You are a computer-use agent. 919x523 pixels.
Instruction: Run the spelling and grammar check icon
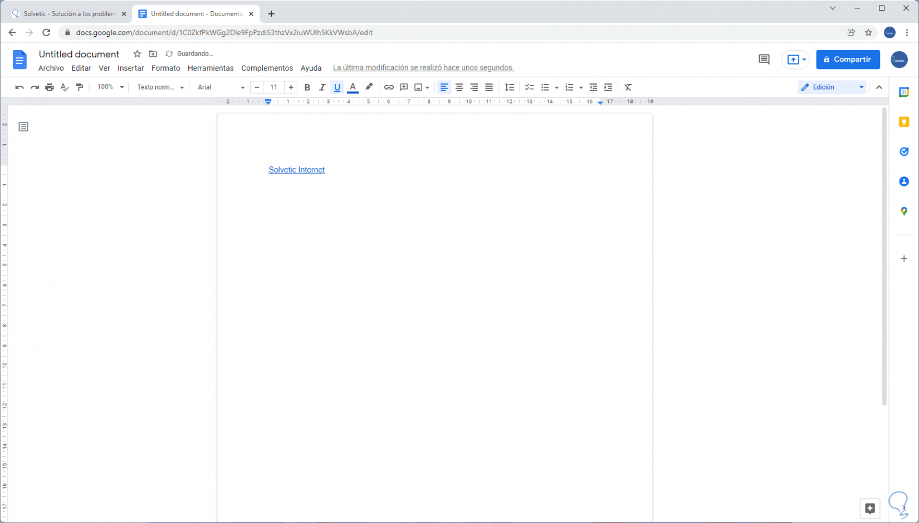pyautogui.click(x=65, y=87)
